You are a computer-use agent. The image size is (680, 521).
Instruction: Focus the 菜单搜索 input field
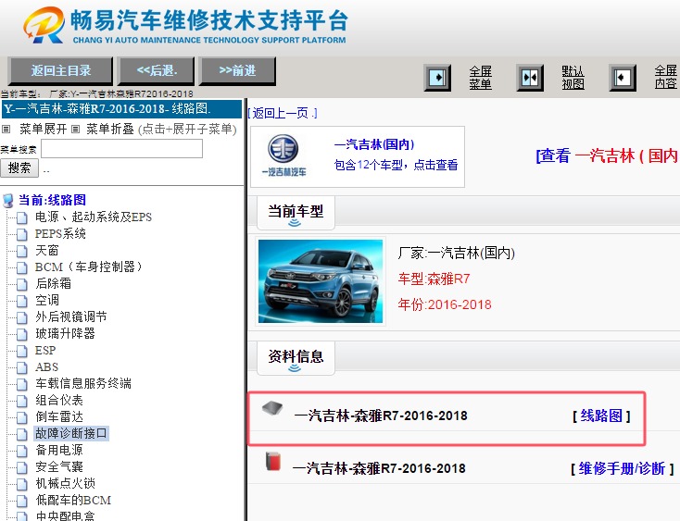click(x=122, y=149)
